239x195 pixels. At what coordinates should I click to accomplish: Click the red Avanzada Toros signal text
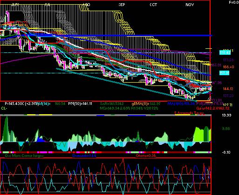click(x=189, y=113)
